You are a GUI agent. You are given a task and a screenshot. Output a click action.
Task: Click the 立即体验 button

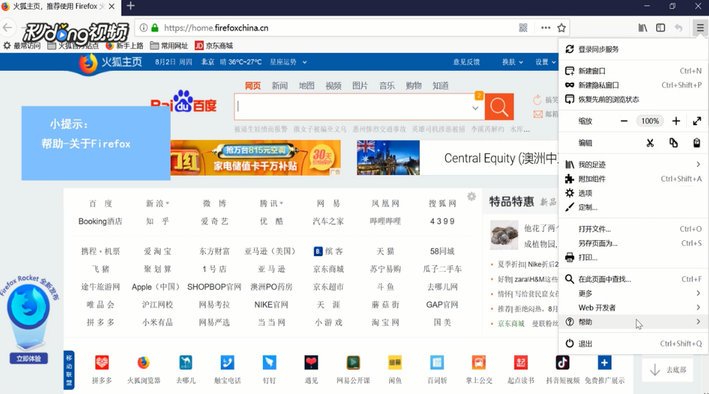click(29, 359)
